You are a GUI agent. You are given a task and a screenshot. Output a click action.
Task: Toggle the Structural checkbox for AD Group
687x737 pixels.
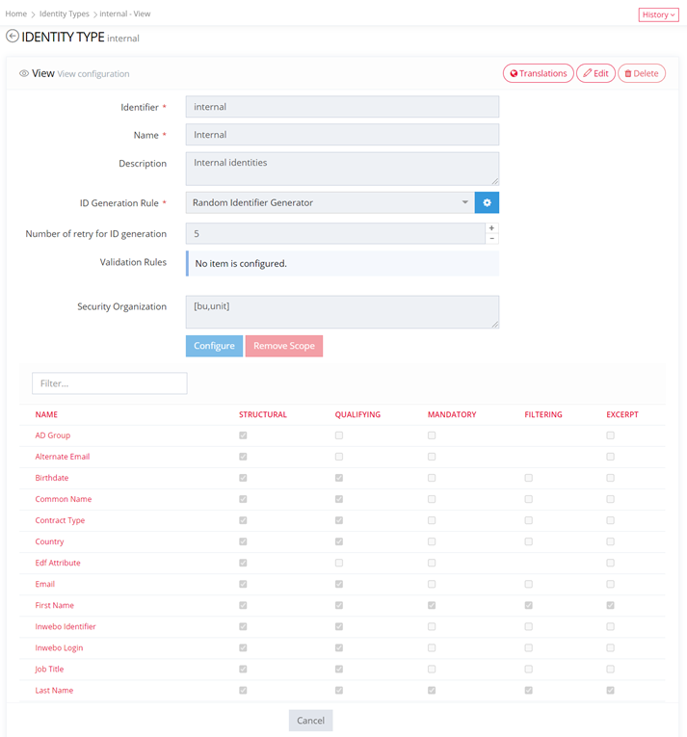tap(243, 435)
